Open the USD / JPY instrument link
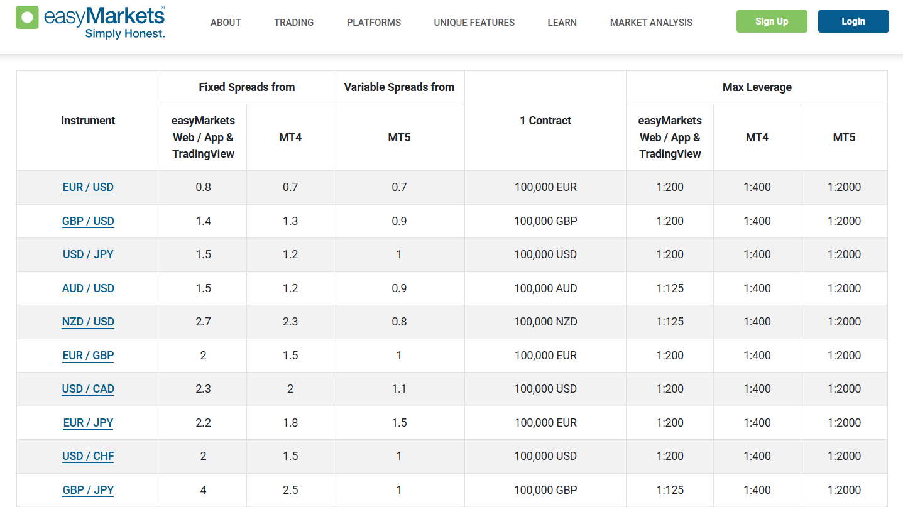The image size is (903, 507). click(88, 254)
